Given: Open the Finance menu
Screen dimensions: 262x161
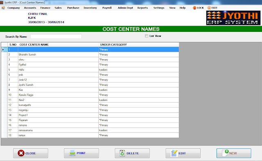Looking at the screenshot, I should coord(45,8).
